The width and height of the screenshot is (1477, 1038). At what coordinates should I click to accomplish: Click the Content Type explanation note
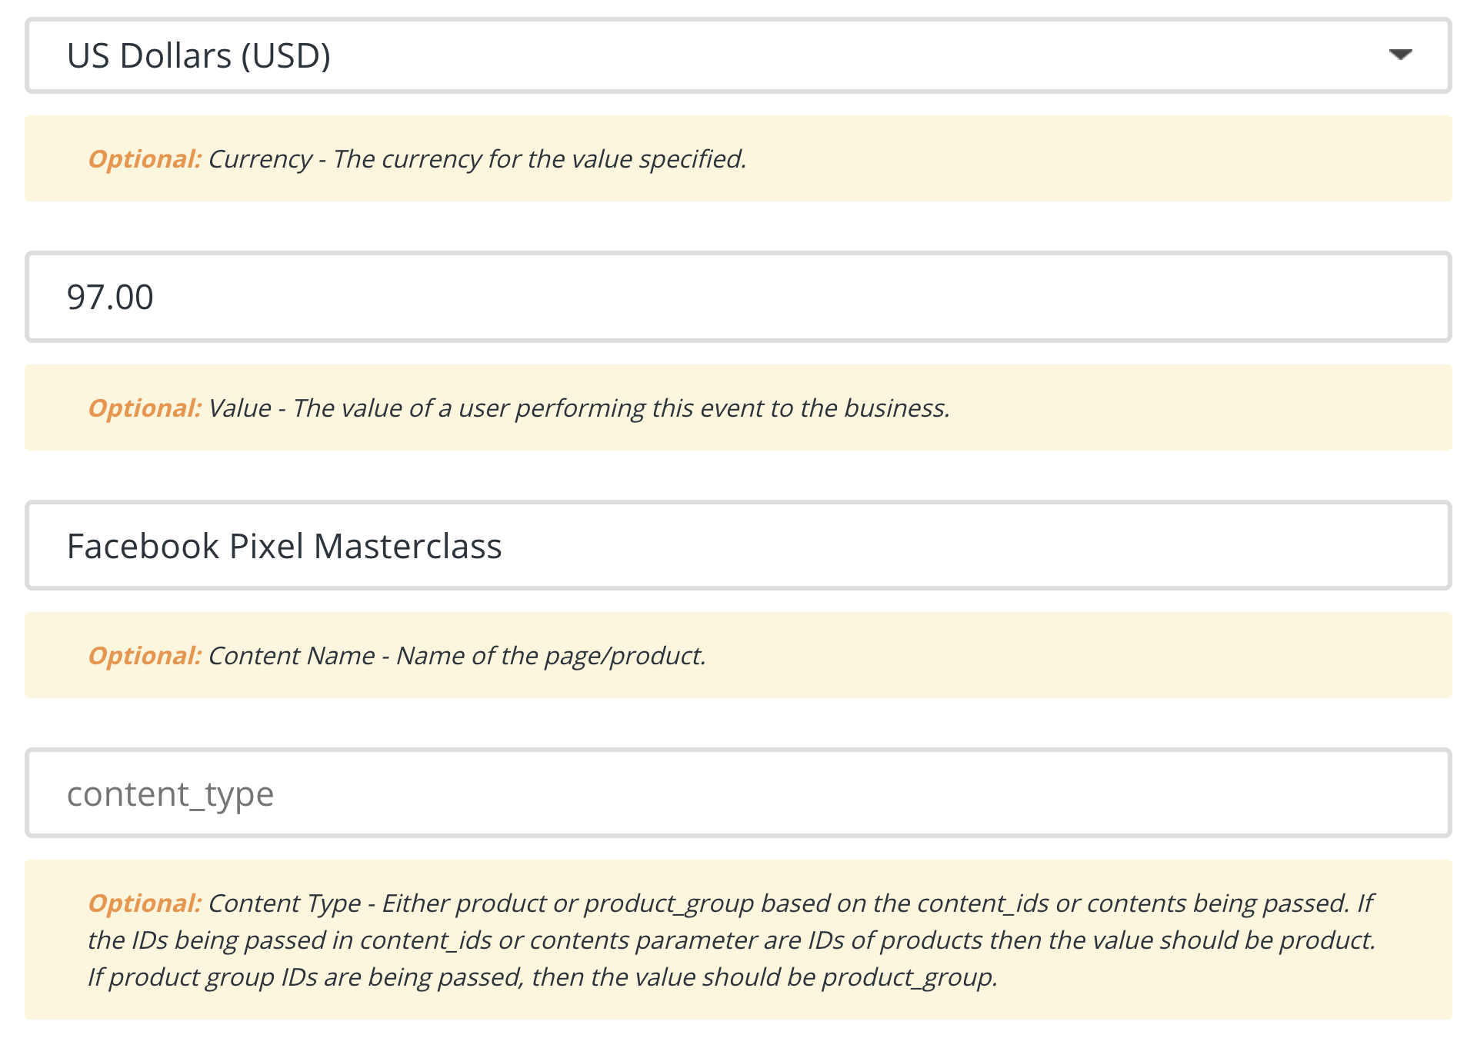tap(738, 940)
